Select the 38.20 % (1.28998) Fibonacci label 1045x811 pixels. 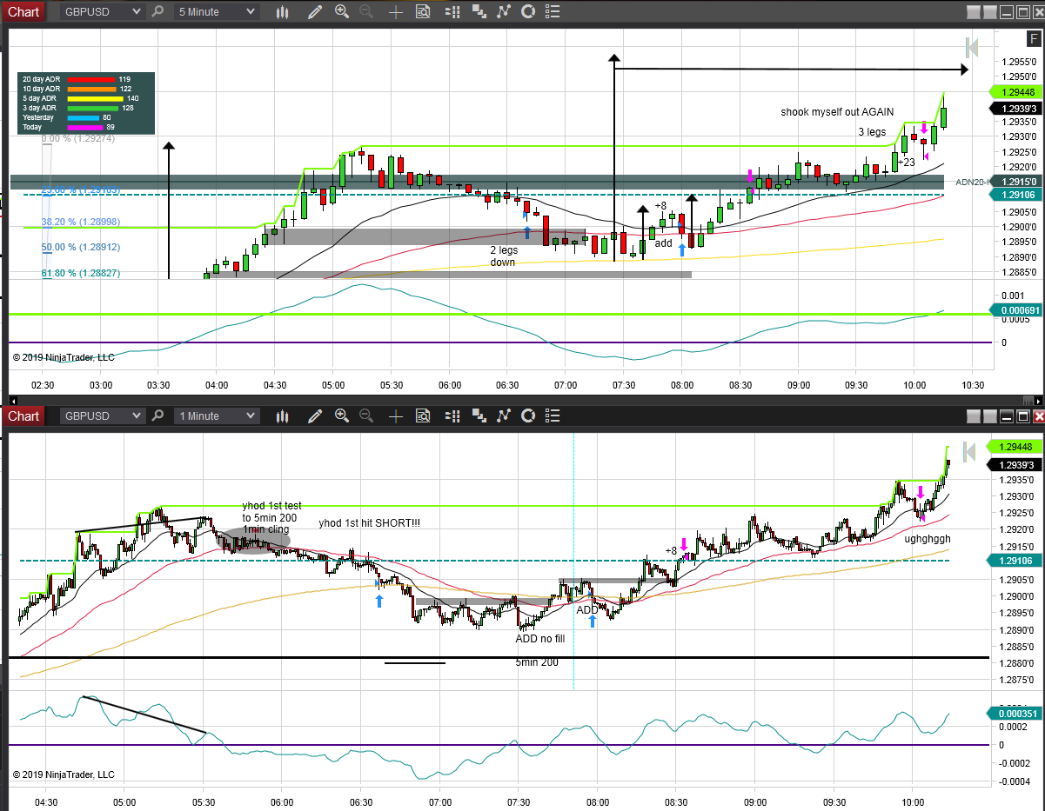81,222
